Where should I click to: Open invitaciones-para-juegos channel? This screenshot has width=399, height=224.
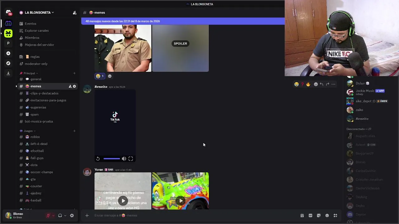(x=47, y=100)
